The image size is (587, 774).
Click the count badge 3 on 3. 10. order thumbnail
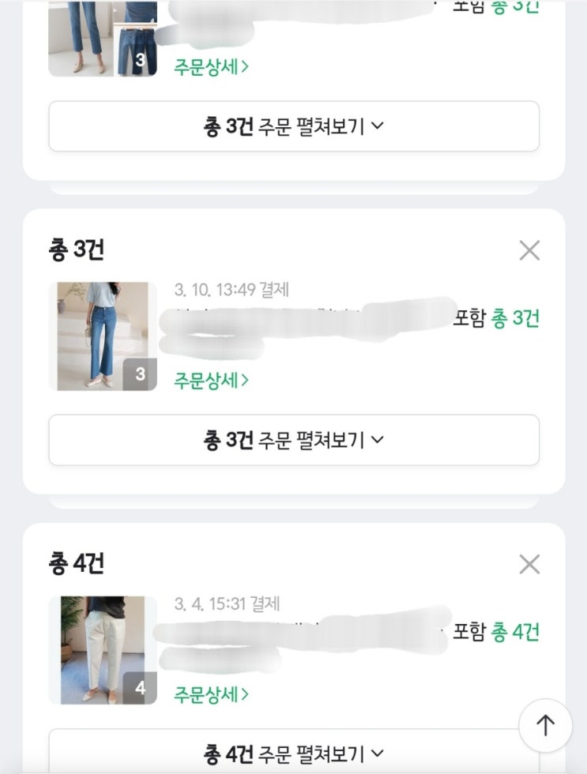140,374
